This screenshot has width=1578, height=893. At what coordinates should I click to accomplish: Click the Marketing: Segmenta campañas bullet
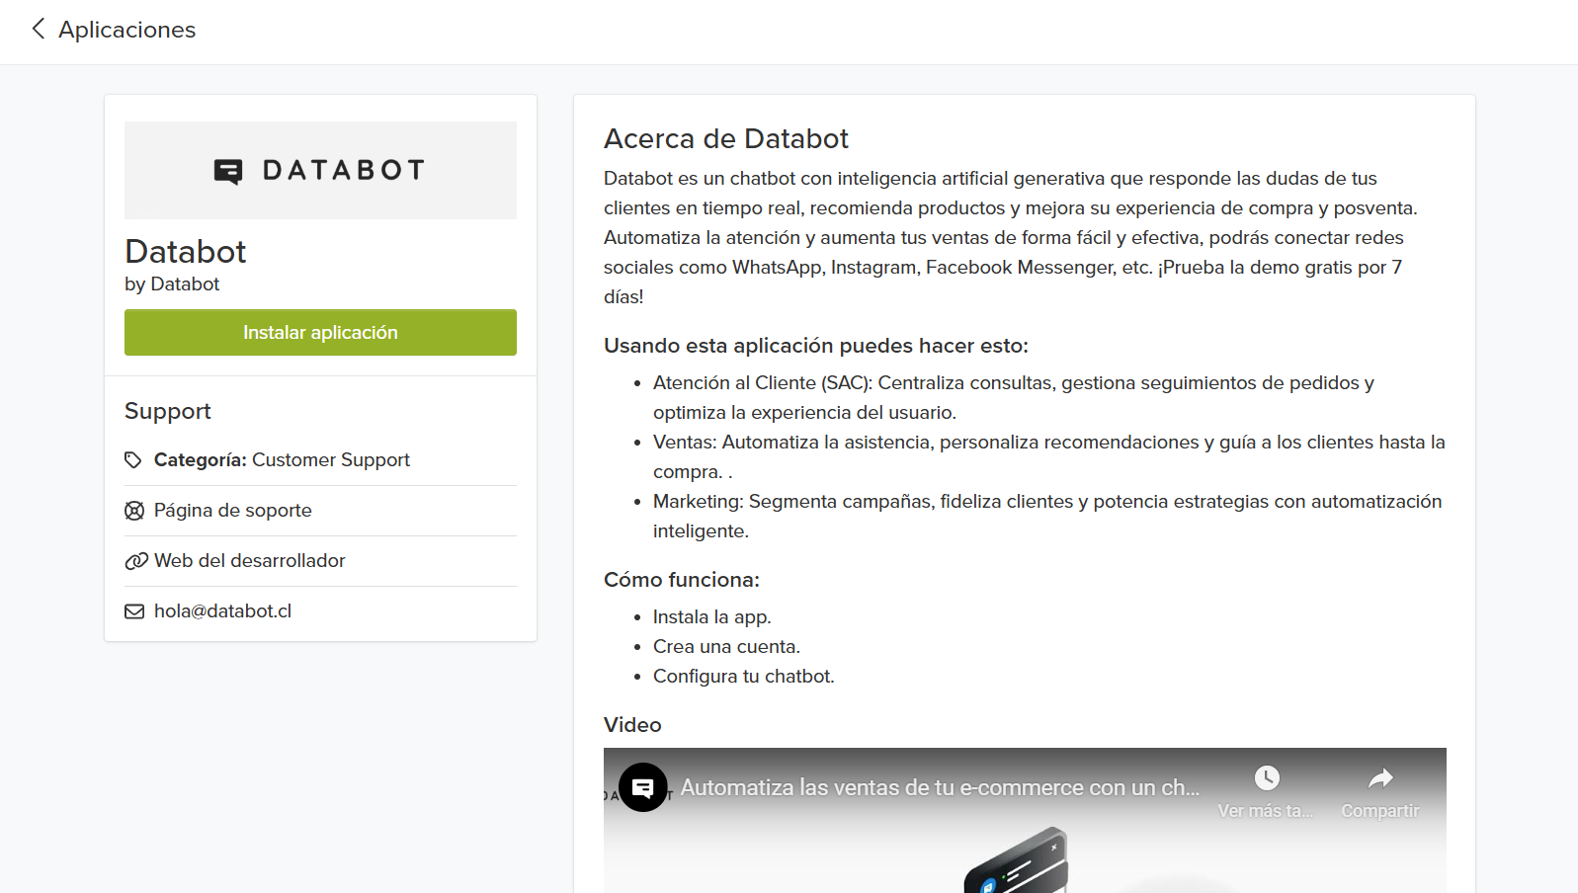(x=1047, y=516)
